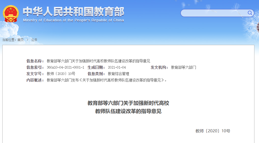The width and height of the screenshot is (259, 143).
Task: Focus the search input box
Action: pyautogui.click(x=214, y=13)
